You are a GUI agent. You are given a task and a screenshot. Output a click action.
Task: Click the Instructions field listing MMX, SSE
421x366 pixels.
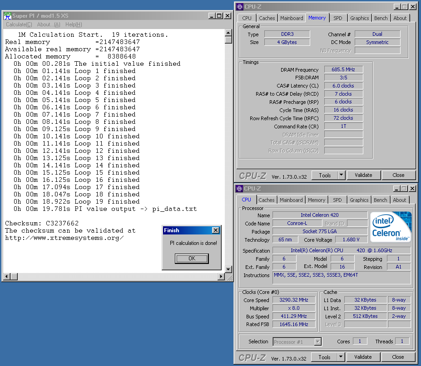[342, 278]
